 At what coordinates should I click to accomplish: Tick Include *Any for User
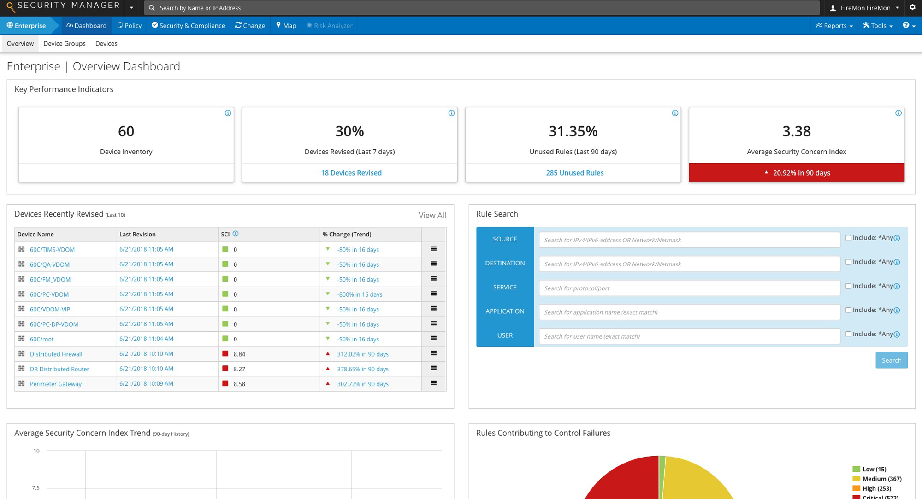pos(848,334)
